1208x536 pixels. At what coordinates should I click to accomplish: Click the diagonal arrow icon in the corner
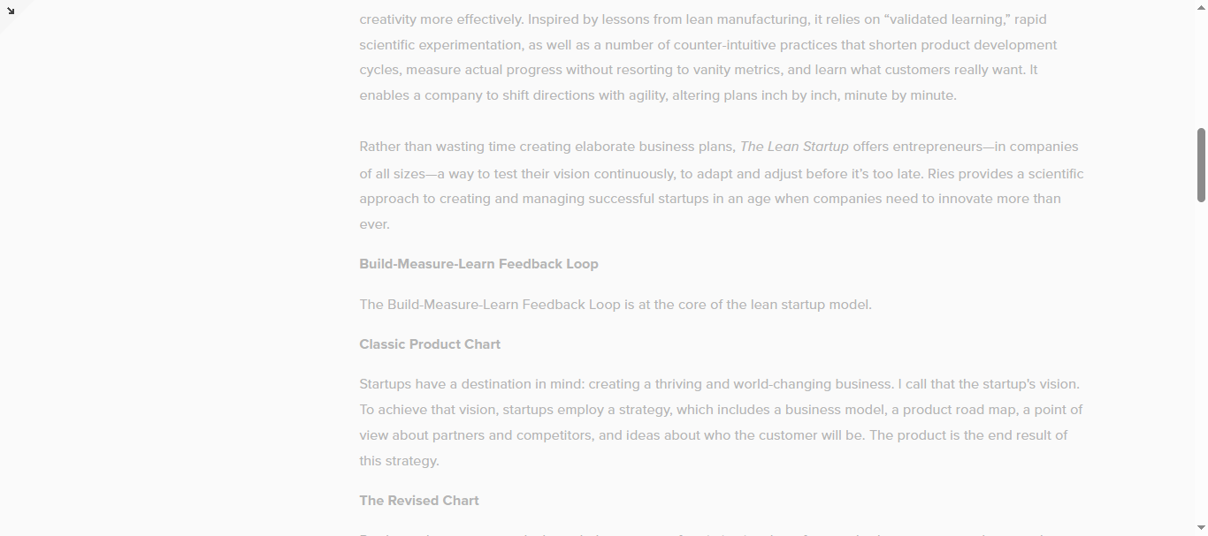coord(11,11)
